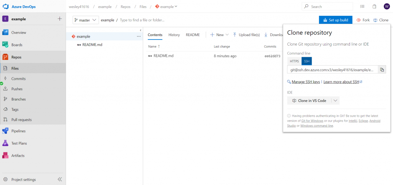Screen dimensions: 393x185
Task: Click the Download button in toolbar
Action: pos(274,35)
